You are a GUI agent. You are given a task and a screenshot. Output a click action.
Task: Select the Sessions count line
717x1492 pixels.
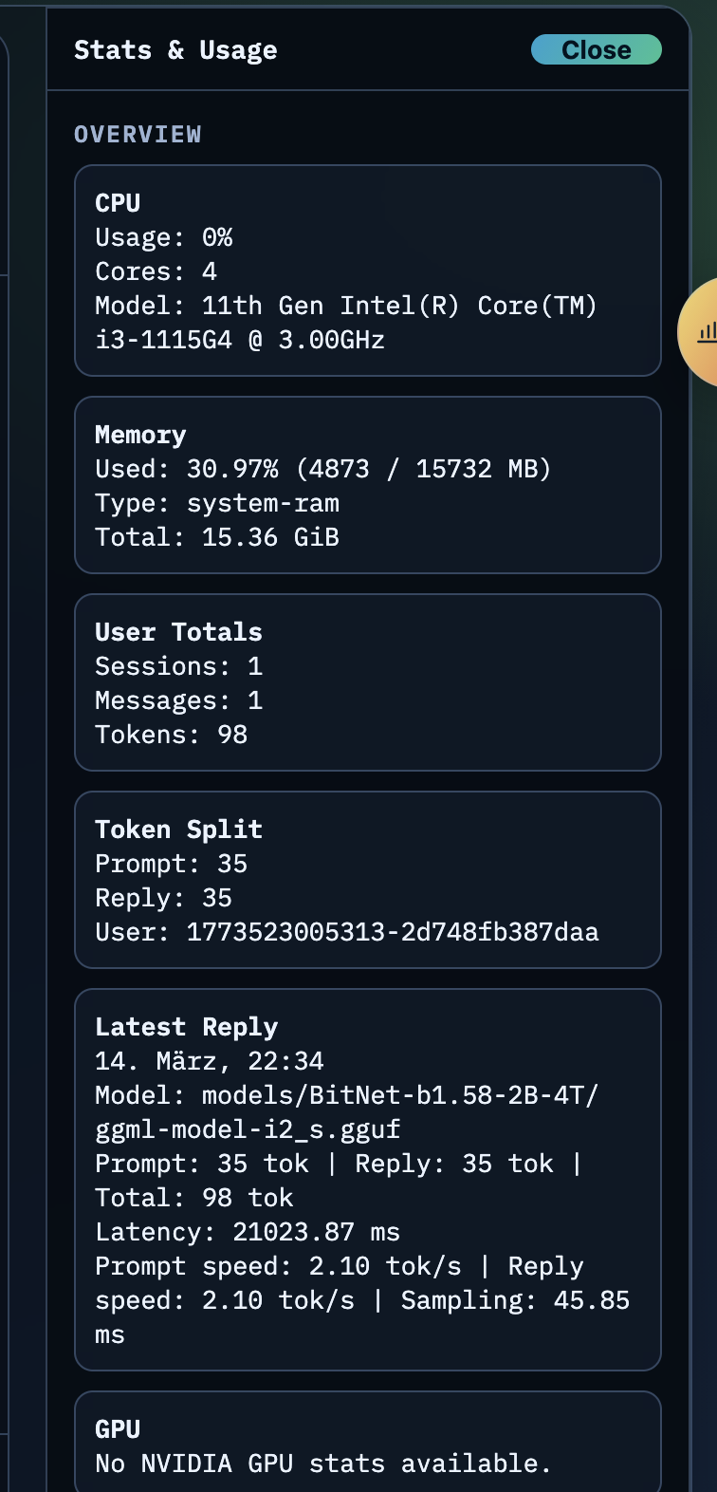coord(178,666)
